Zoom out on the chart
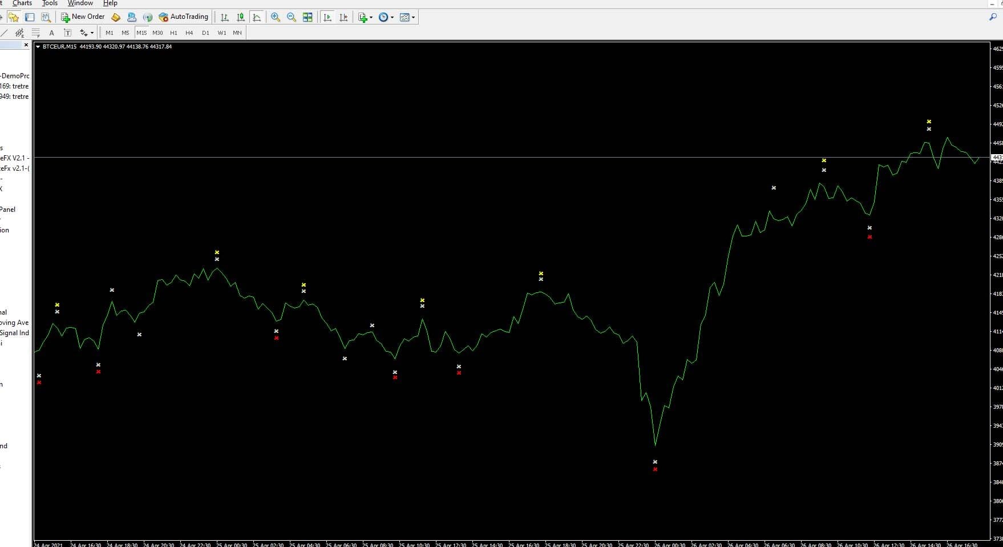The width and height of the screenshot is (1003, 547). [292, 17]
